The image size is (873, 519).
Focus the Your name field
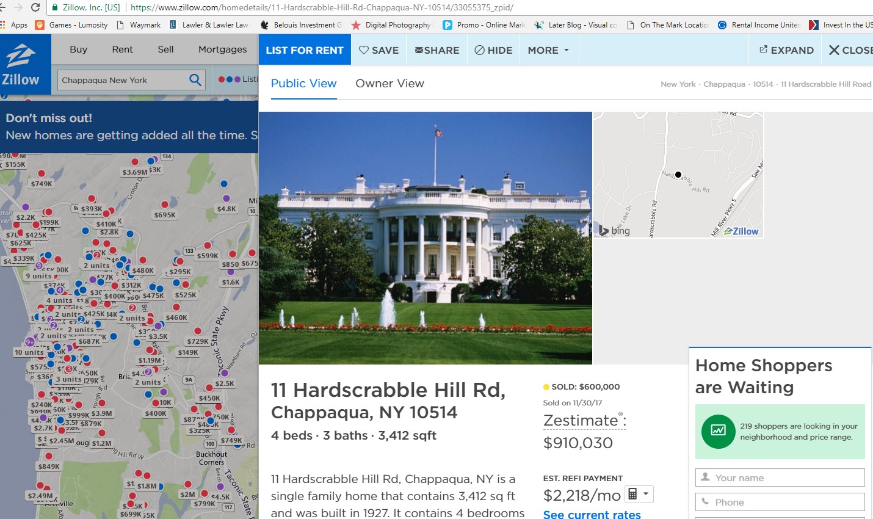tap(780, 477)
